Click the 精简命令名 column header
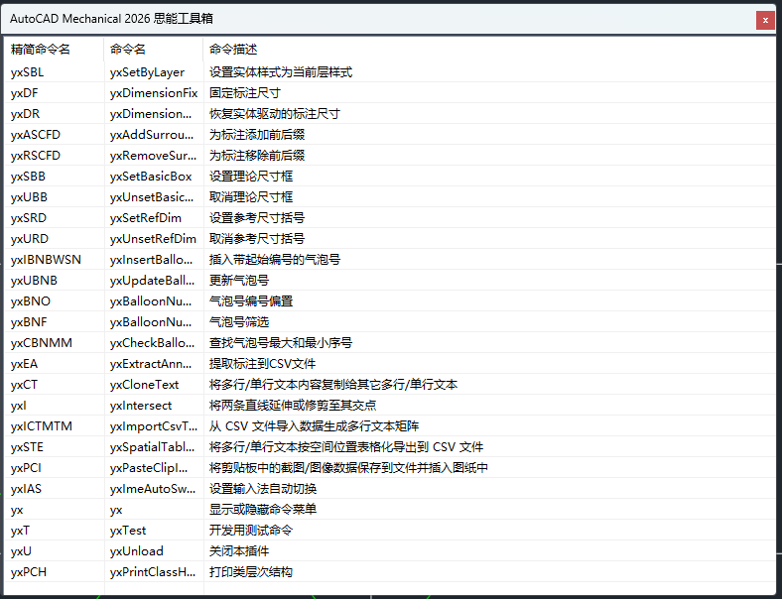The height and width of the screenshot is (599, 782). [54, 50]
